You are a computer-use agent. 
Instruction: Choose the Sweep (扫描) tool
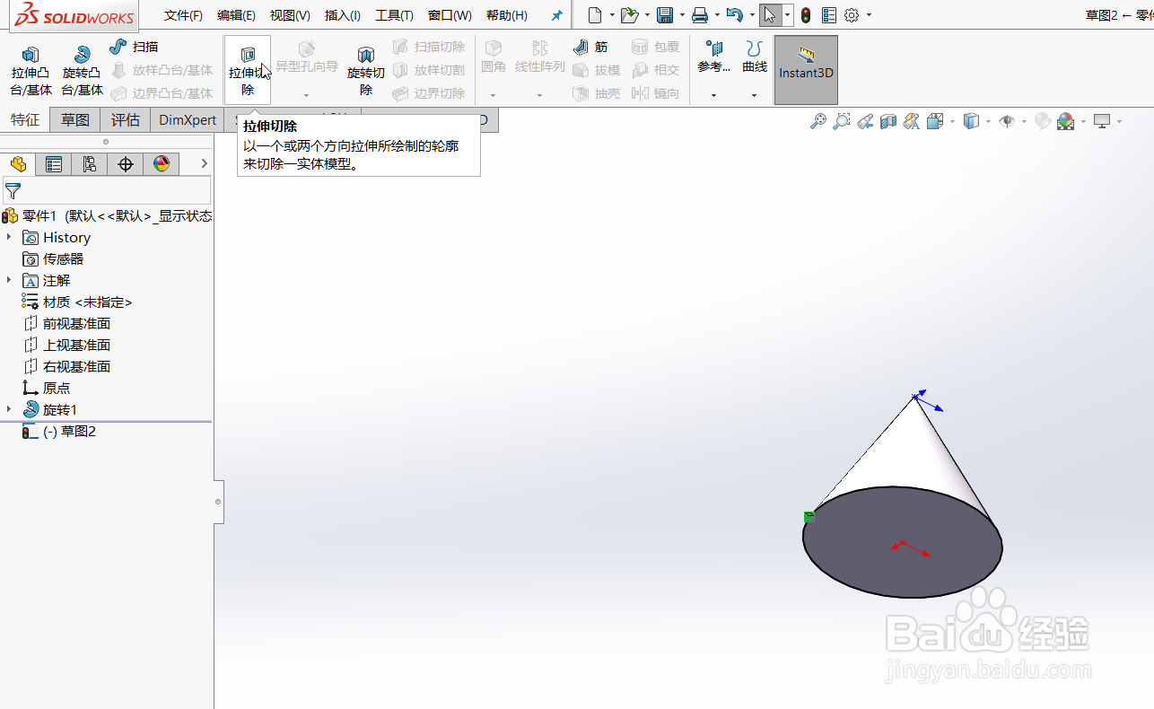(134, 47)
